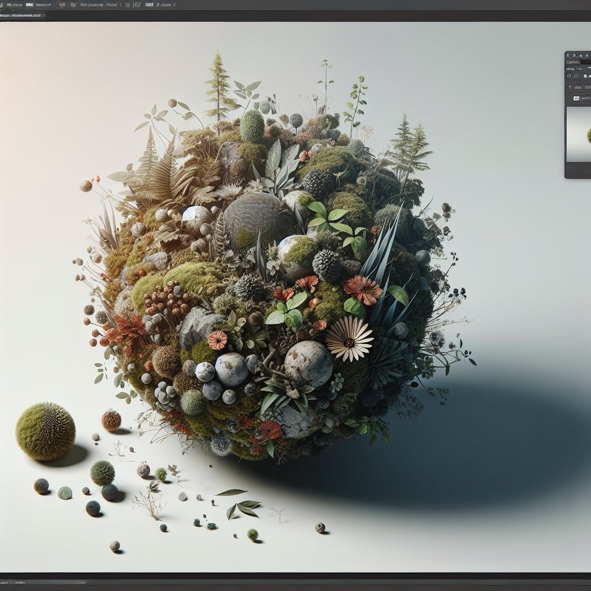591x591 pixels.
Task: Click the bold white text label in the top toolbar
Action: pyautogui.click(x=149, y=5)
